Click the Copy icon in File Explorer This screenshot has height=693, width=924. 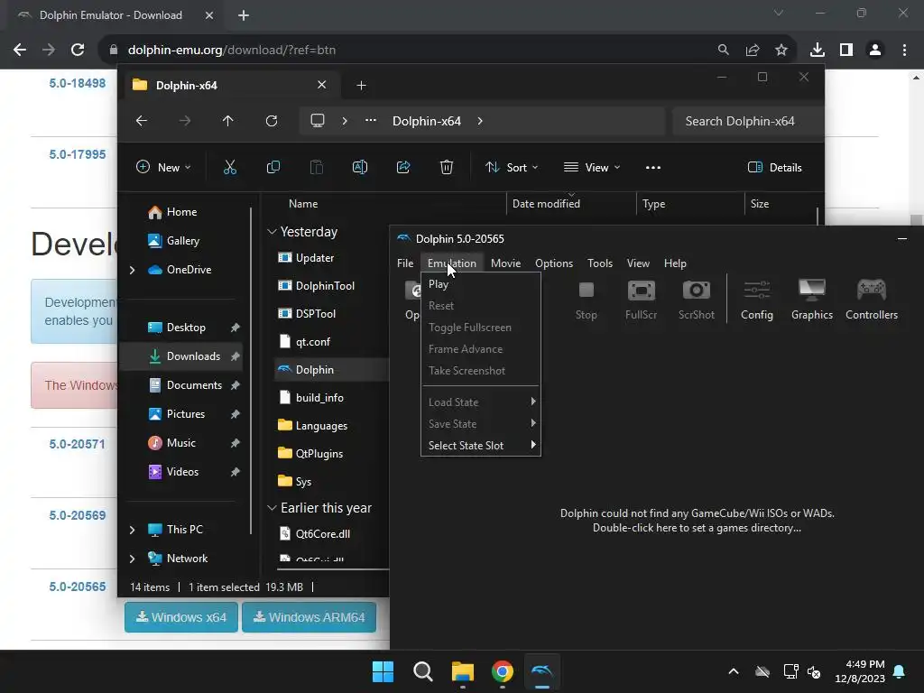point(273,167)
